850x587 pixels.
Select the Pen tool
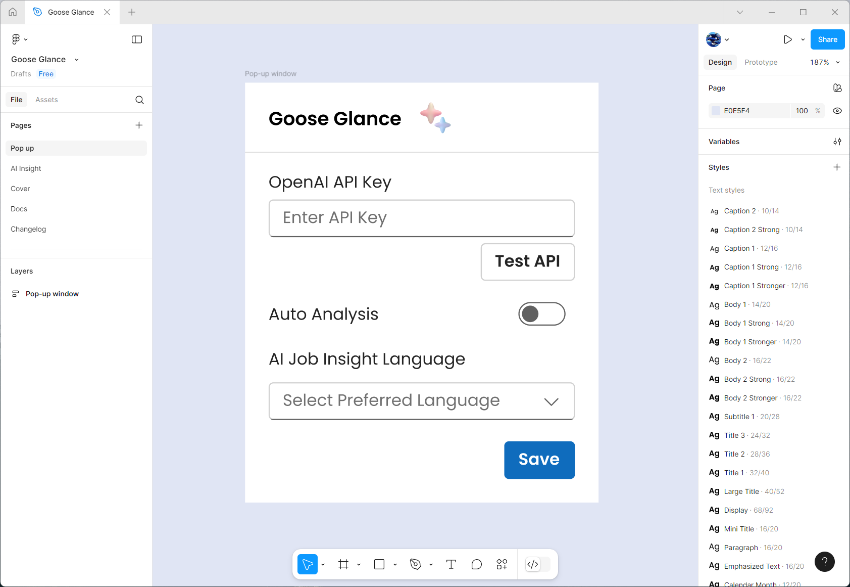pyautogui.click(x=416, y=564)
